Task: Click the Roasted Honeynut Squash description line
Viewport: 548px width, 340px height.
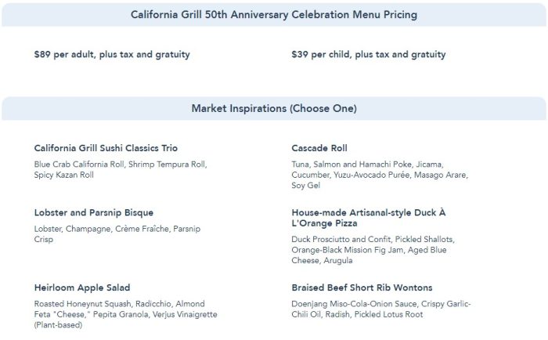Action: [119, 303]
